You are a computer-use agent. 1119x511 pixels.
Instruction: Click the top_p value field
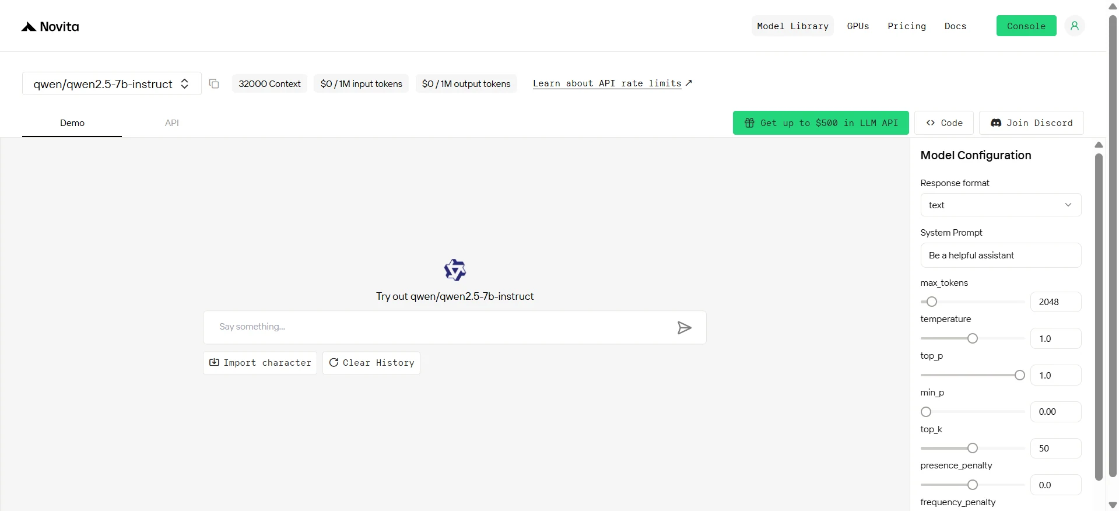tap(1055, 375)
